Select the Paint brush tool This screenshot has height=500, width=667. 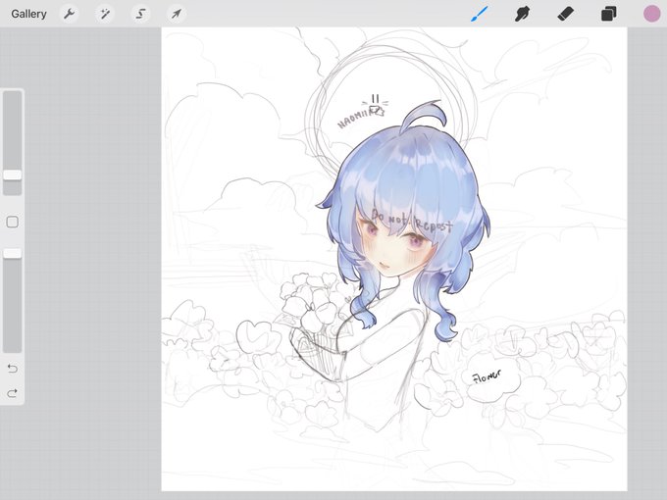[480, 14]
